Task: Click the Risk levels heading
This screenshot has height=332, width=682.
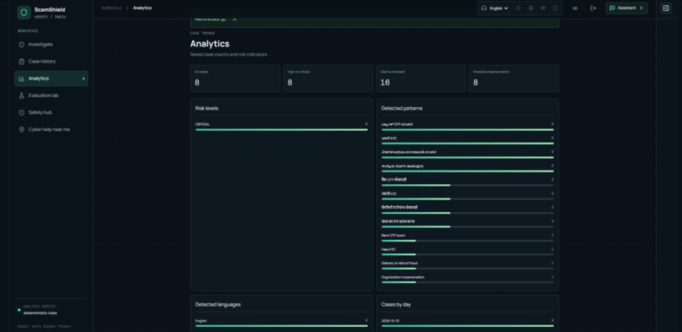Action: 206,108
